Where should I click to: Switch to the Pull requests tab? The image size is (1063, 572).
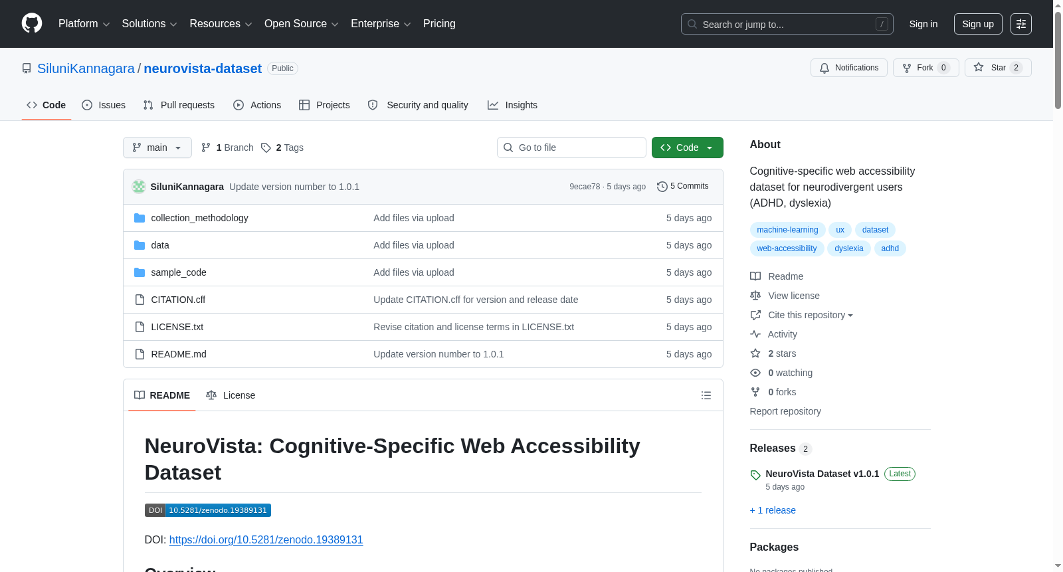click(179, 105)
